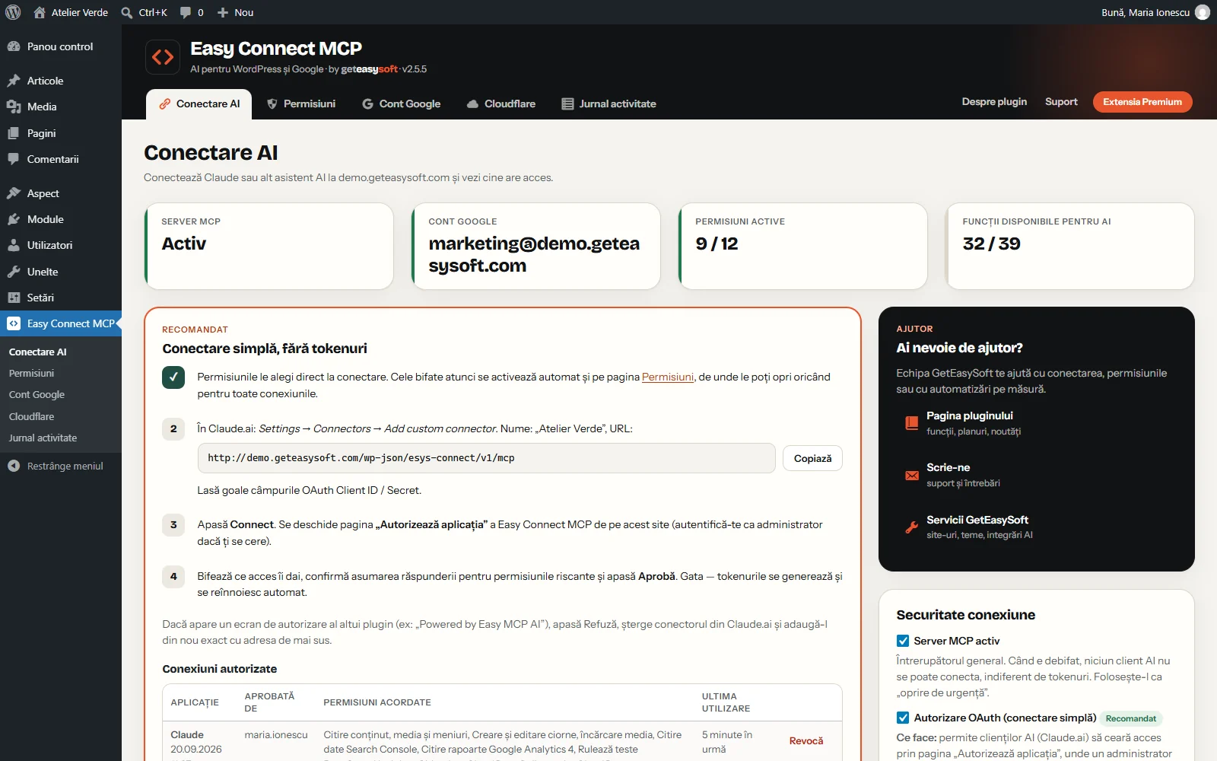Click the Setări settings icon
The height and width of the screenshot is (761, 1217).
point(14,298)
